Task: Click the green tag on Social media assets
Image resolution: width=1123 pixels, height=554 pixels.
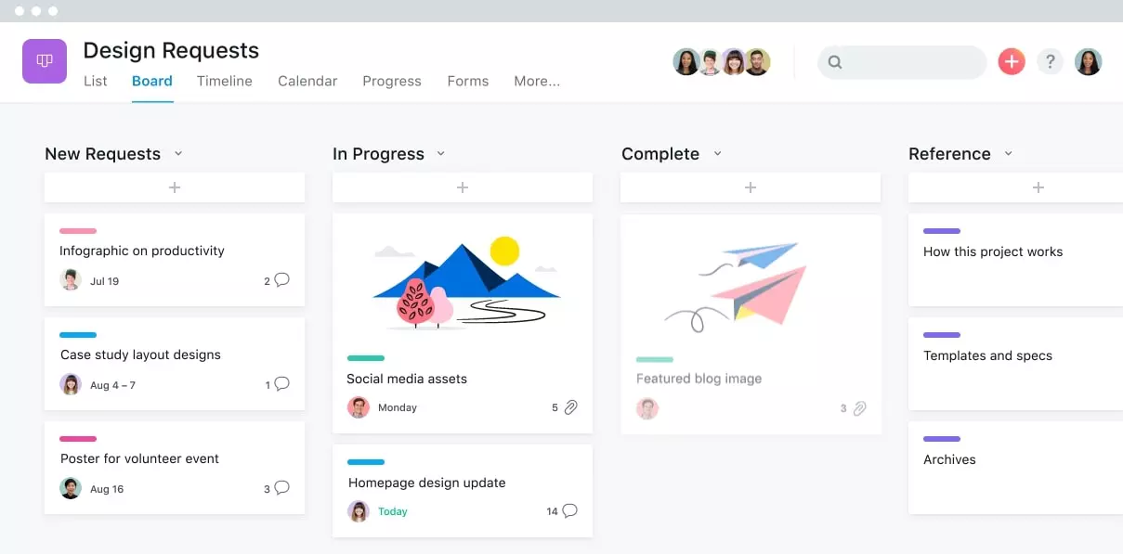Action: click(x=366, y=358)
